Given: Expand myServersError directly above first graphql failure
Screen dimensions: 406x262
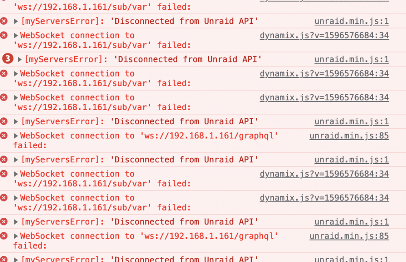Looking at the screenshot, I should [x=16, y=121].
